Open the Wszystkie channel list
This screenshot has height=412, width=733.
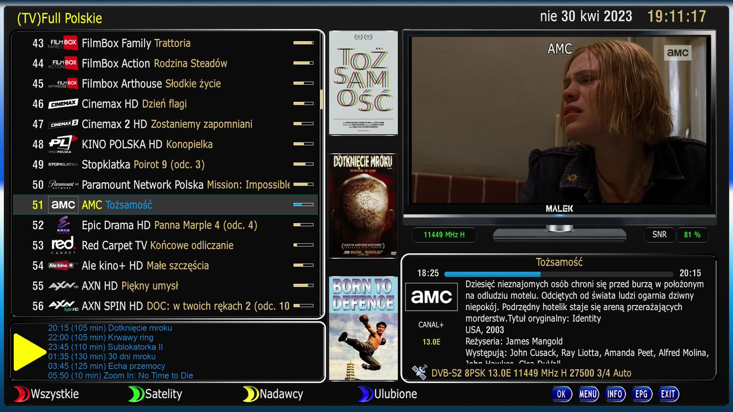[55, 394]
